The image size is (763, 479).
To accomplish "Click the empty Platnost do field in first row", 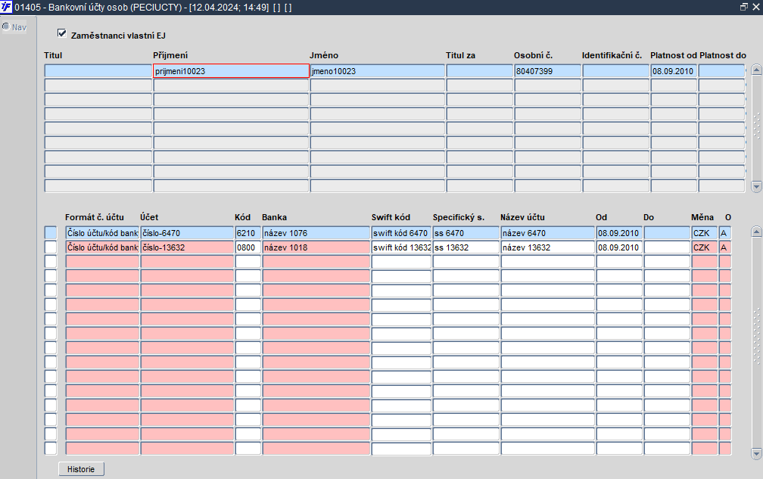I will pyautogui.click(x=721, y=71).
